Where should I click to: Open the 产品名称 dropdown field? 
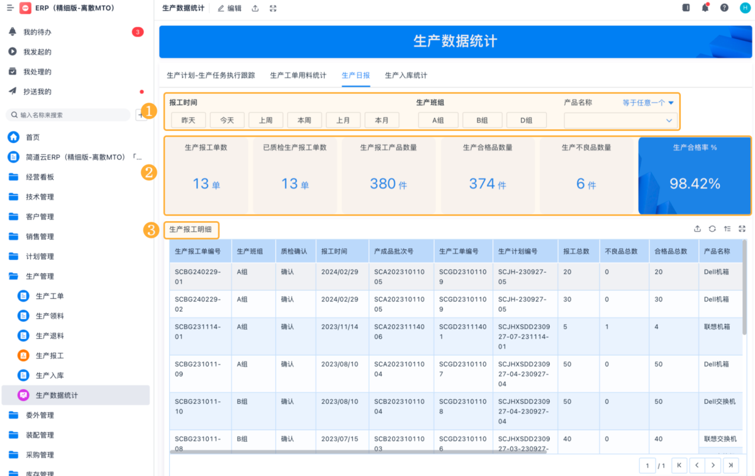click(x=620, y=120)
